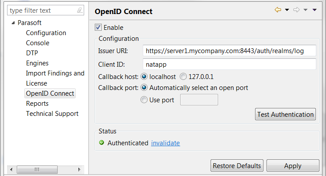Screen dimensions: 326x176
Task: Click right arrow of horizontal scrollbar
Action: 79,169
